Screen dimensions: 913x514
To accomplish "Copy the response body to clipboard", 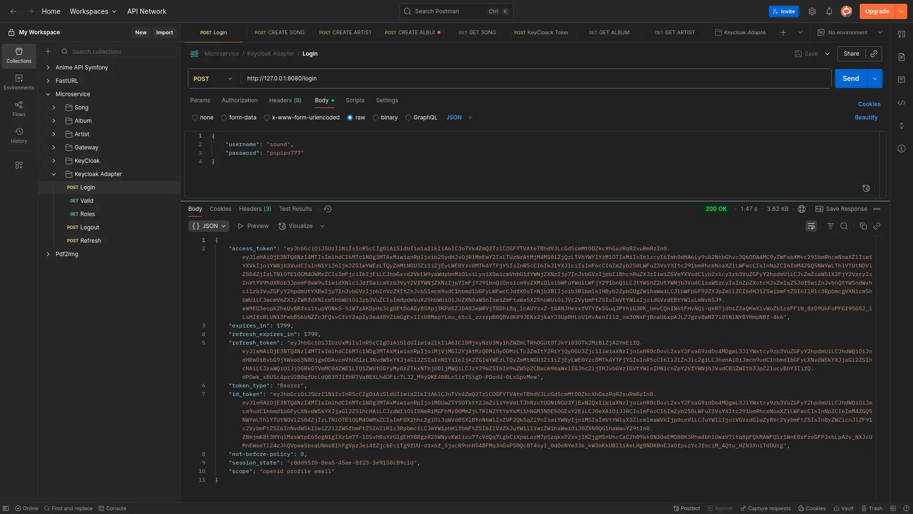I will point(864,226).
